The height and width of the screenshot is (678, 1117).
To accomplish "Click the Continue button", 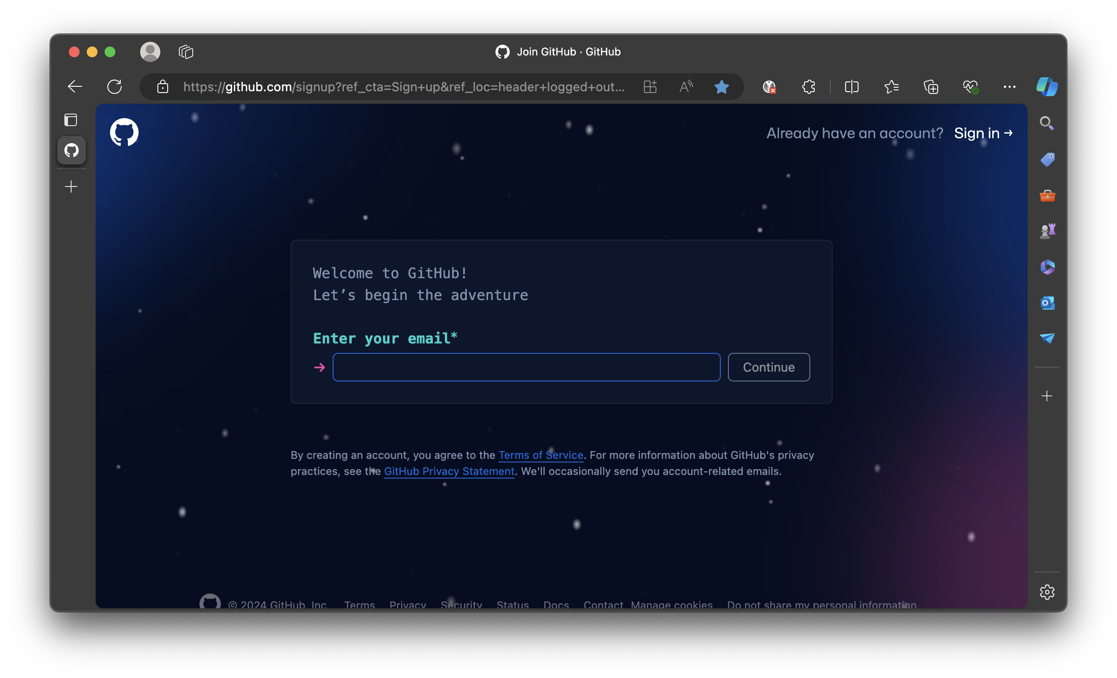I will pos(768,367).
